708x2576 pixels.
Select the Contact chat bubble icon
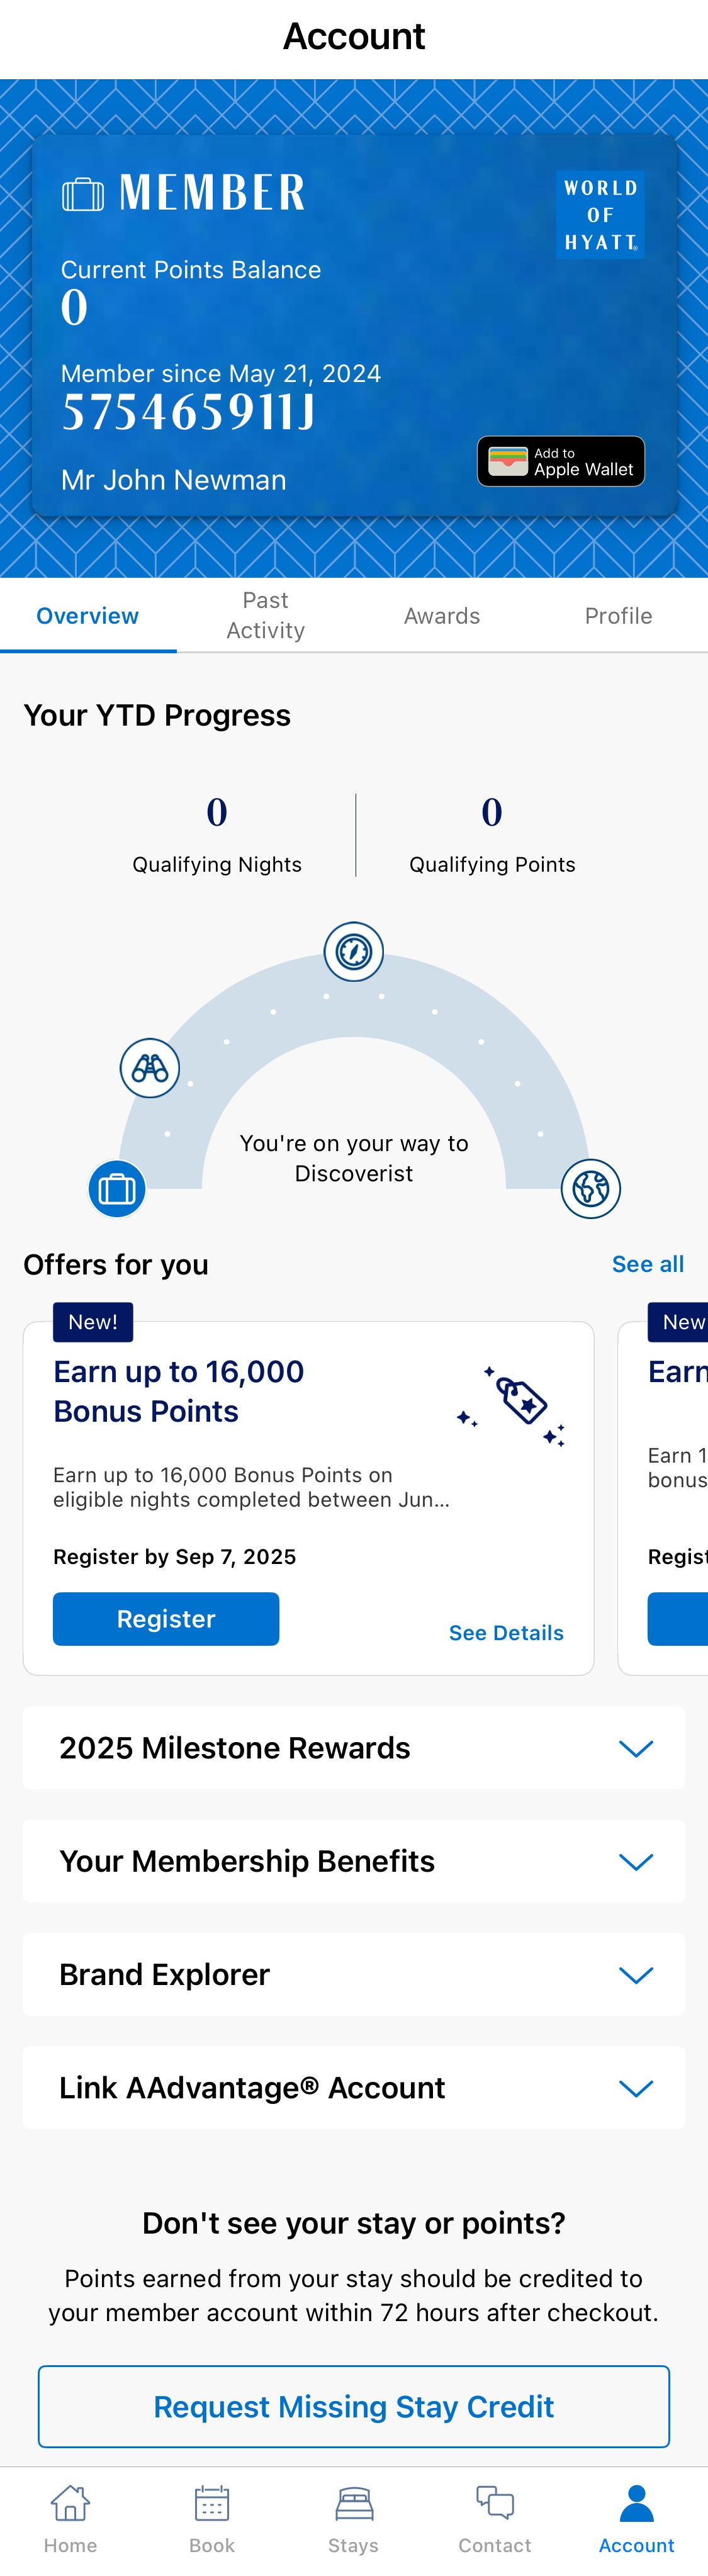[x=494, y=2502]
